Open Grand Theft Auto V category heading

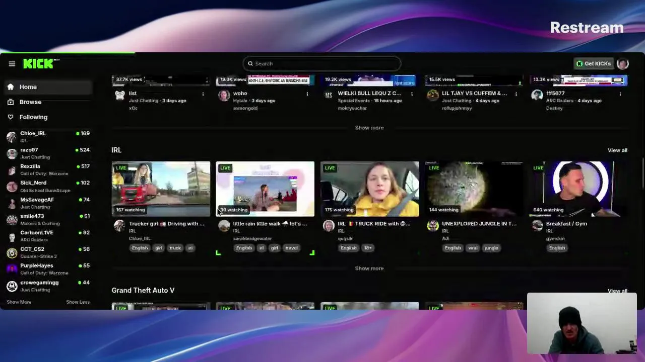[143, 290]
